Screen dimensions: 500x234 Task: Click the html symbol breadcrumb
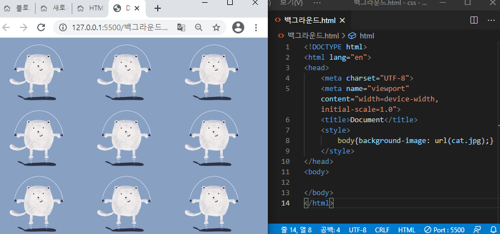[x=367, y=36]
